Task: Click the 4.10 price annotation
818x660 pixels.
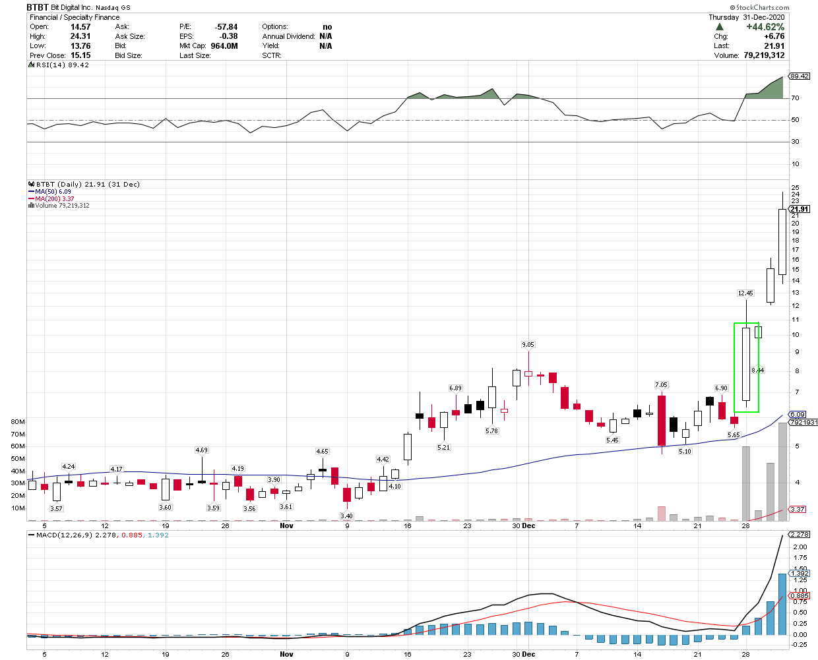Action: click(x=394, y=487)
